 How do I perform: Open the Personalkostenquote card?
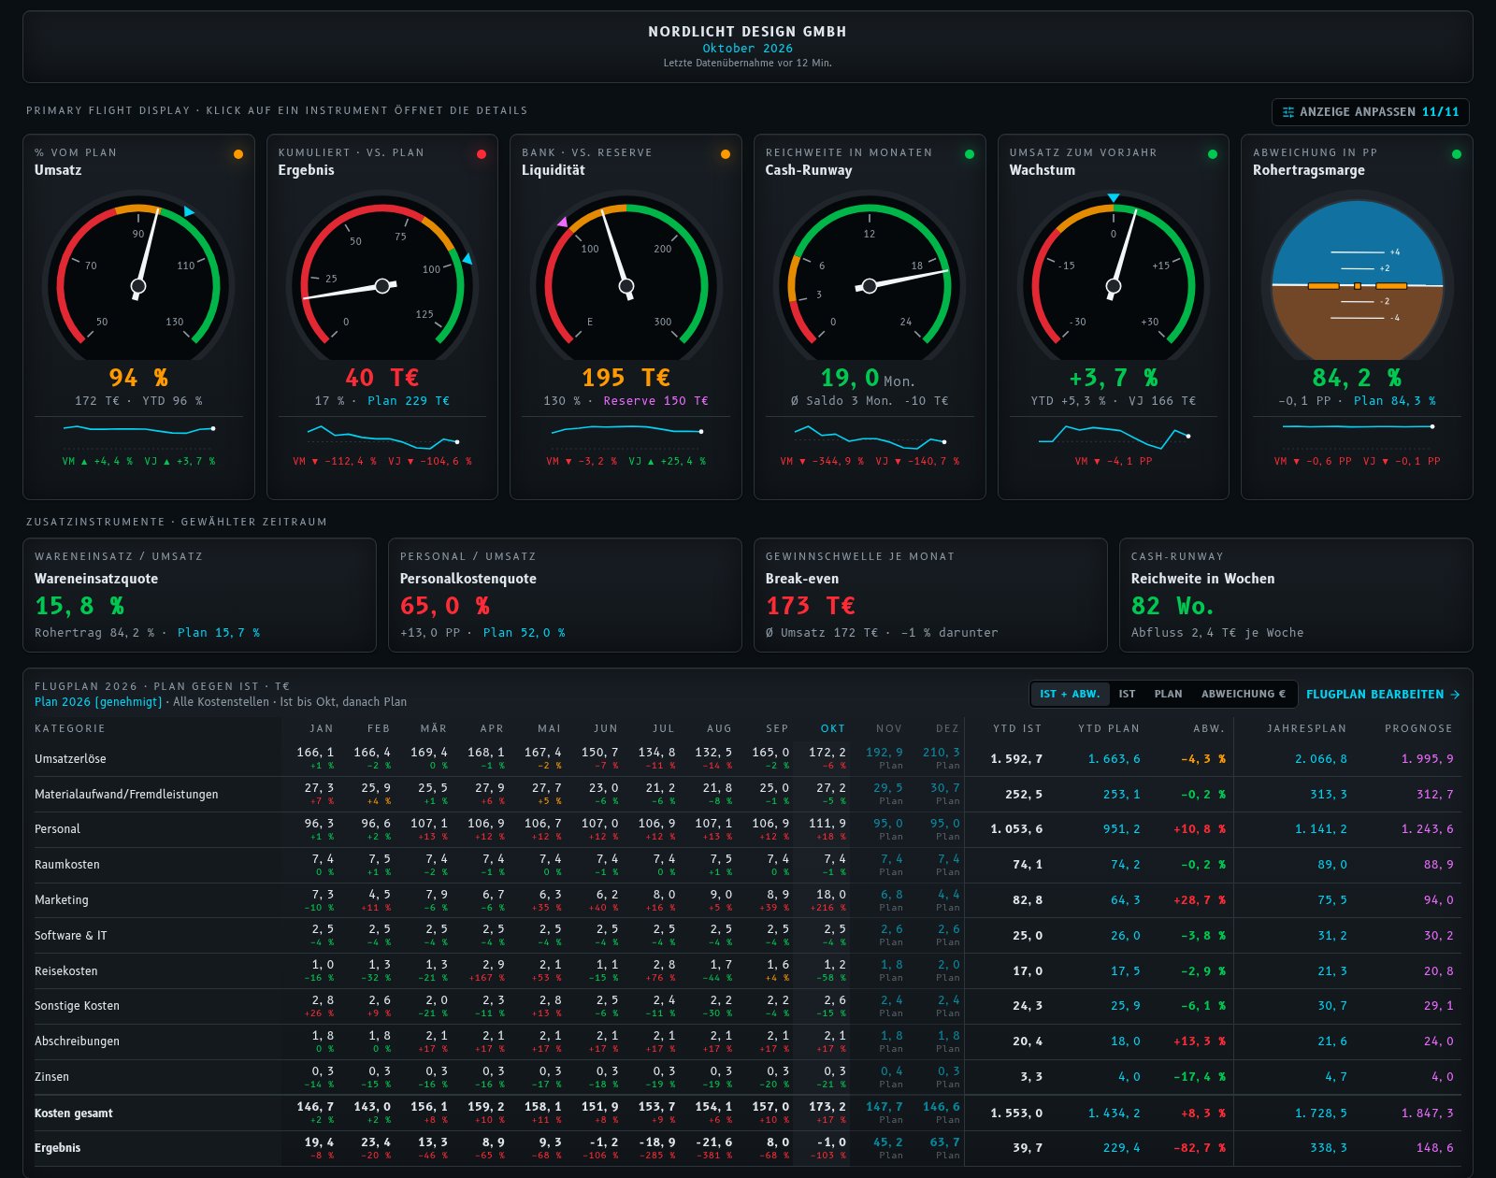pyautogui.click(x=565, y=595)
